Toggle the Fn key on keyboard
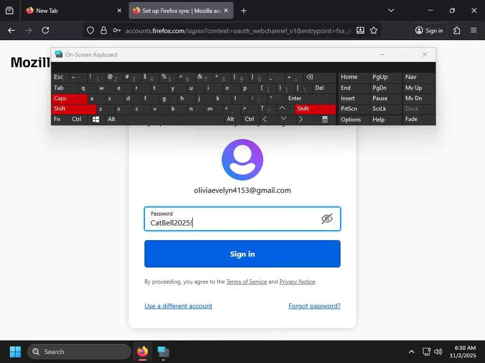Screen dimensions: 485x363 coord(60,119)
